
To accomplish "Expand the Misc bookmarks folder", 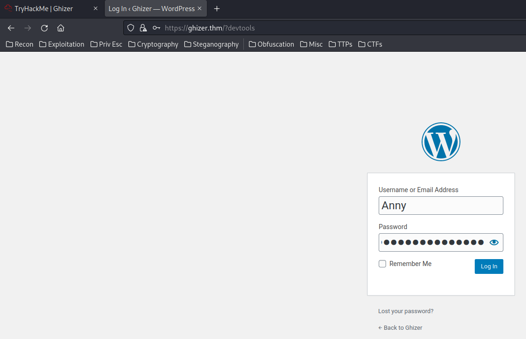I will tap(311, 44).
